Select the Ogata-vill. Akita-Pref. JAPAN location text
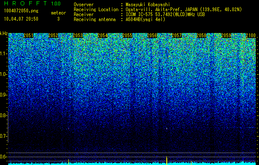Image resolution: width=259 pixels, height=165 pixels. tap(184, 9)
